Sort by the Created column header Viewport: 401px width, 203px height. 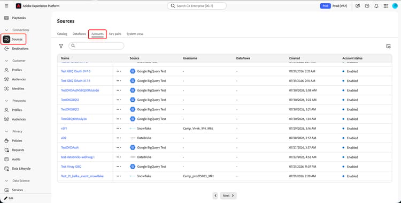pyautogui.click(x=295, y=58)
